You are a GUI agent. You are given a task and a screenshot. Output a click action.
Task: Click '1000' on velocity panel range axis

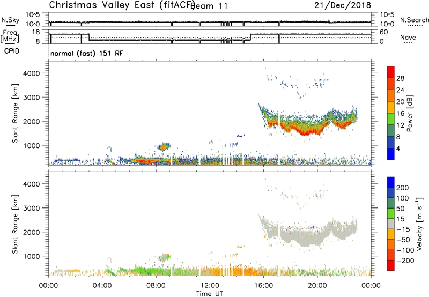pyautogui.click(x=32, y=256)
